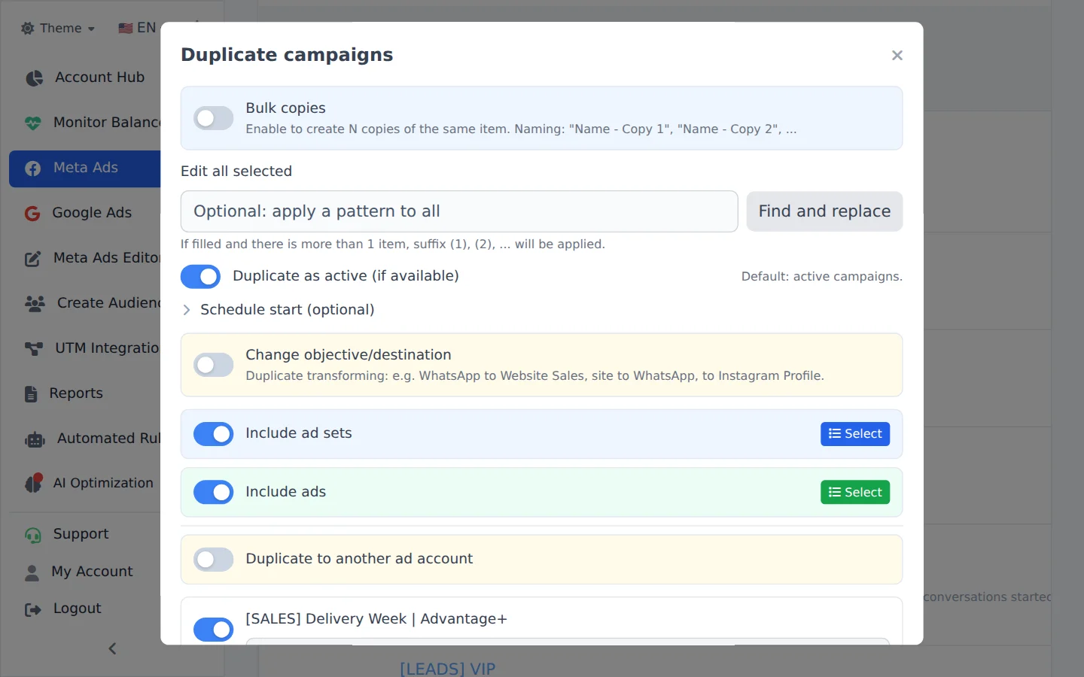Click the Create Audience people icon
The image size is (1084, 677).
point(35,304)
